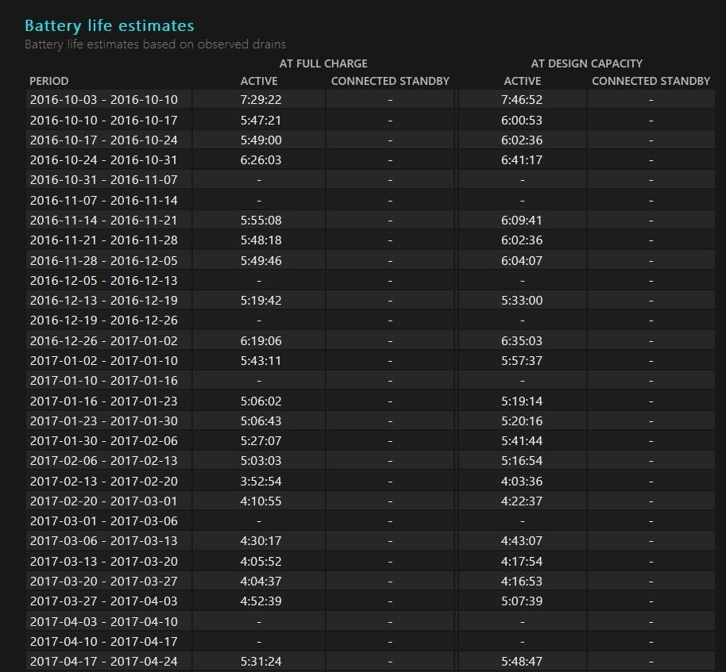
Task: Select the period 2017-04-17 - 2017-04-24
Action: pyautogui.click(x=104, y=661)
